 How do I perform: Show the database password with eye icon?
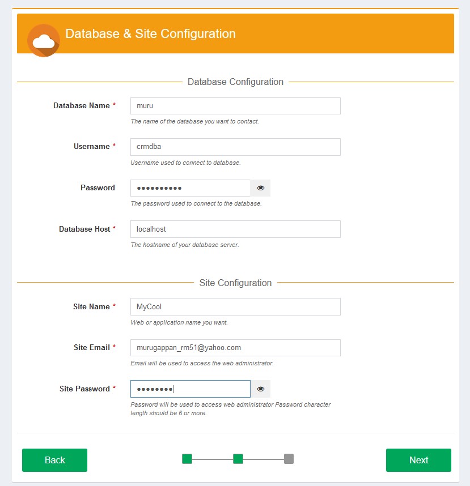[x=260, y=188]
